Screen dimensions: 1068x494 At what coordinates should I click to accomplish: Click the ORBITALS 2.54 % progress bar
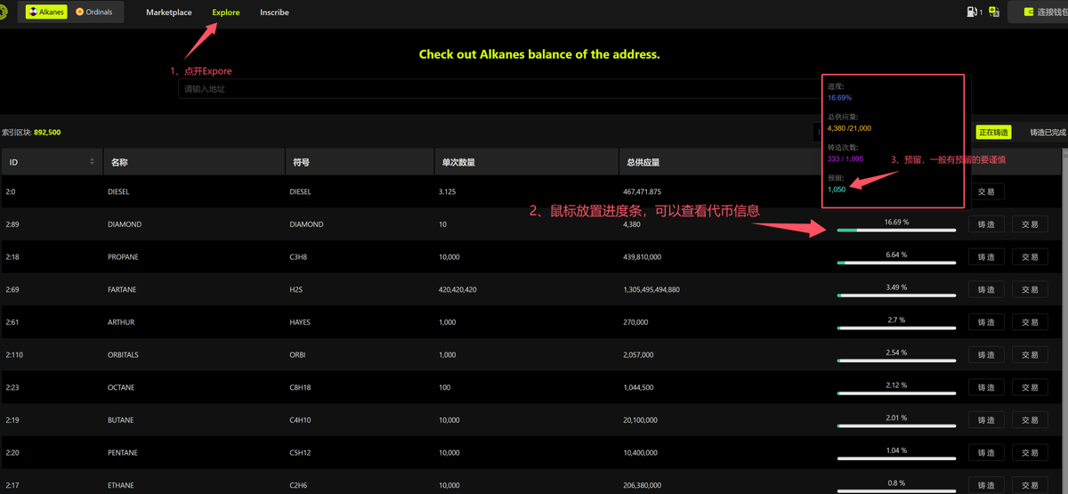click(x=896, y=360)
